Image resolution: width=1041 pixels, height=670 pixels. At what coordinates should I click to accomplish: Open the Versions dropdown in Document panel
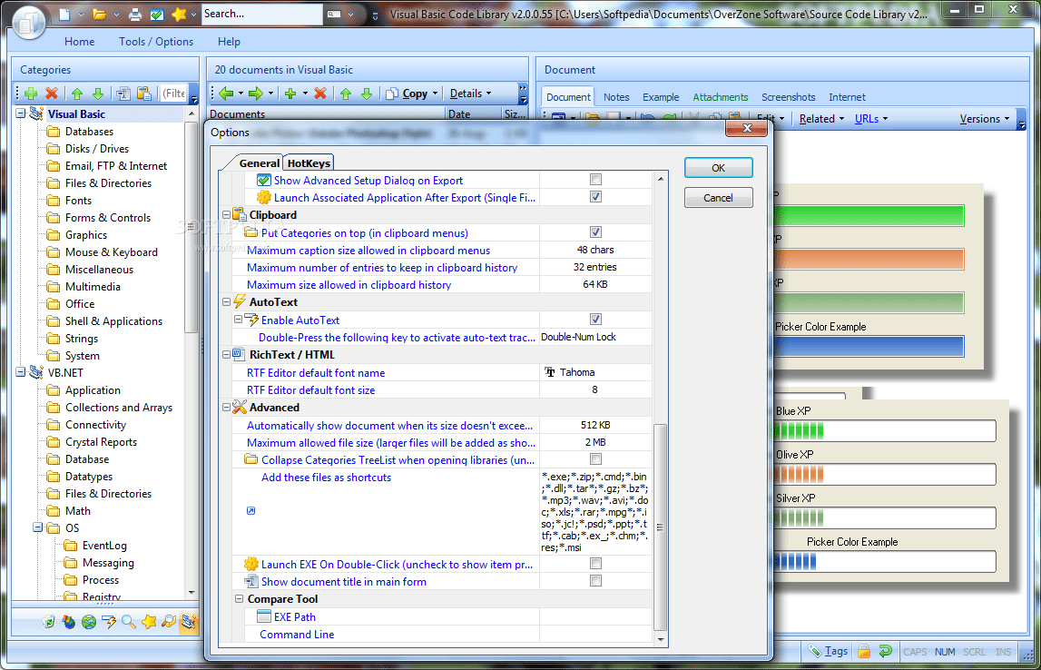(985, 119)
